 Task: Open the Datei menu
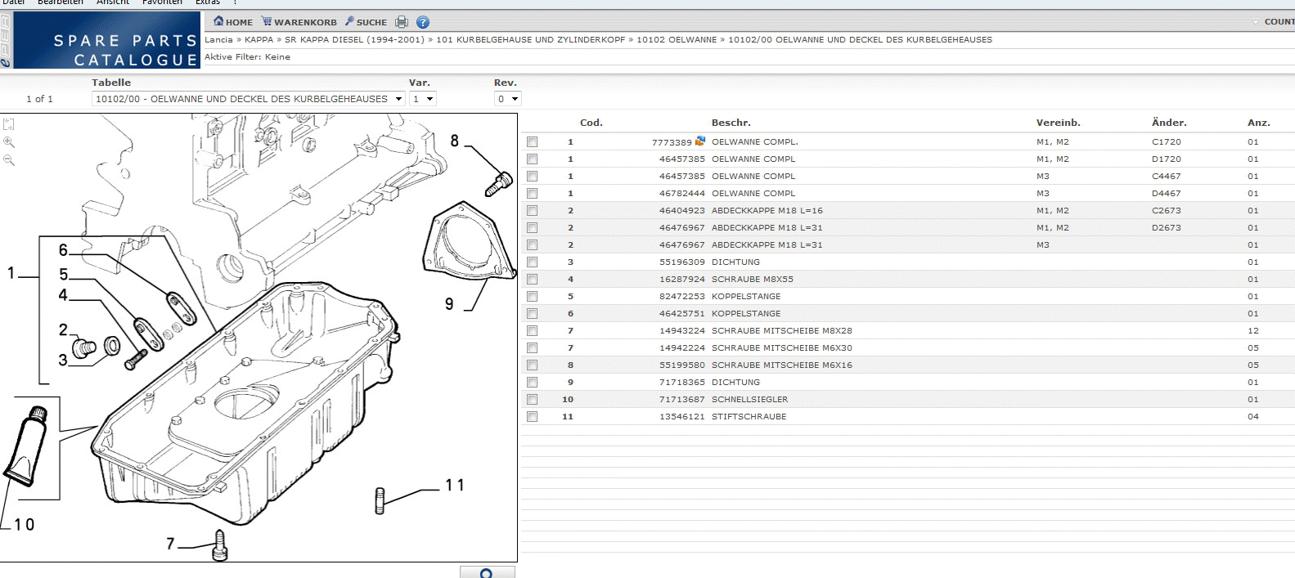pyautogui.click(x=14, y=2)
